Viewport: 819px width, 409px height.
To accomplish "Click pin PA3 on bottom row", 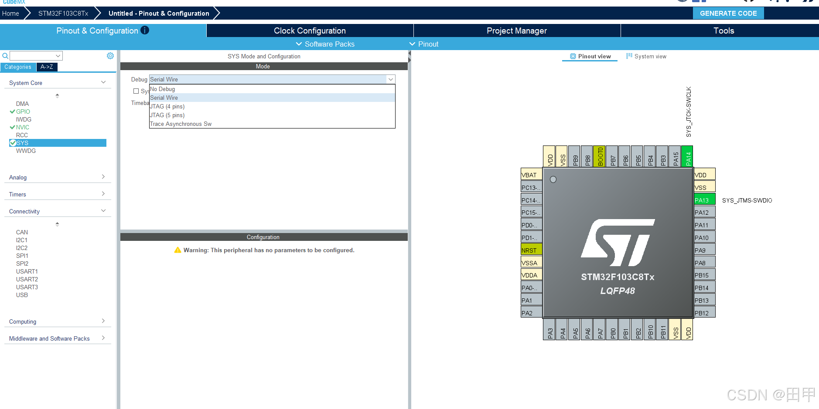I will pos(549,329).
